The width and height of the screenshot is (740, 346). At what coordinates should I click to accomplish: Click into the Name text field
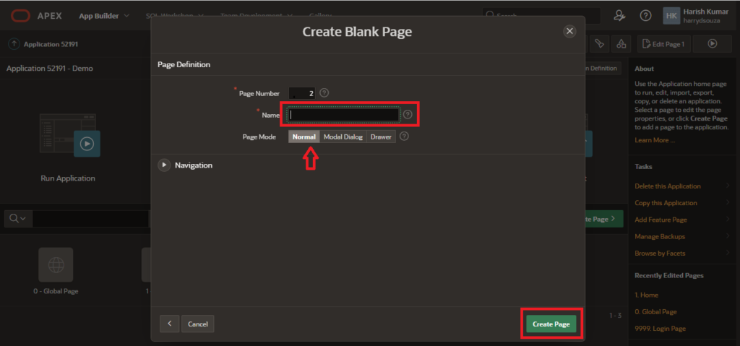[x=343, y=115]
